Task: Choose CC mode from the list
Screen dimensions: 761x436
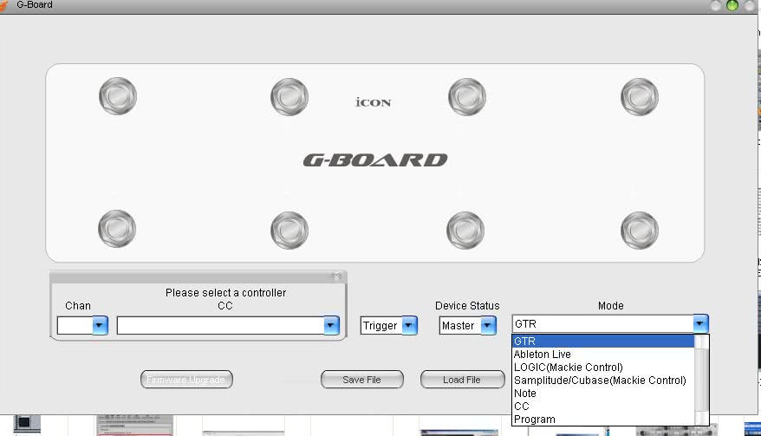Action: click(603, 407)
